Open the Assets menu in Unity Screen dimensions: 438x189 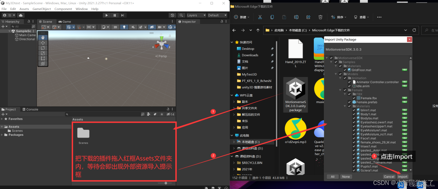point(24,9)
